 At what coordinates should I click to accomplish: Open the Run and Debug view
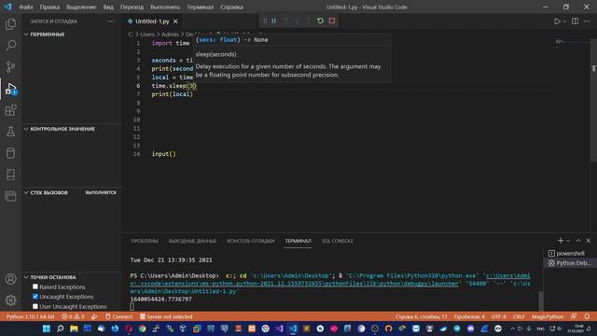coord(10,89)
